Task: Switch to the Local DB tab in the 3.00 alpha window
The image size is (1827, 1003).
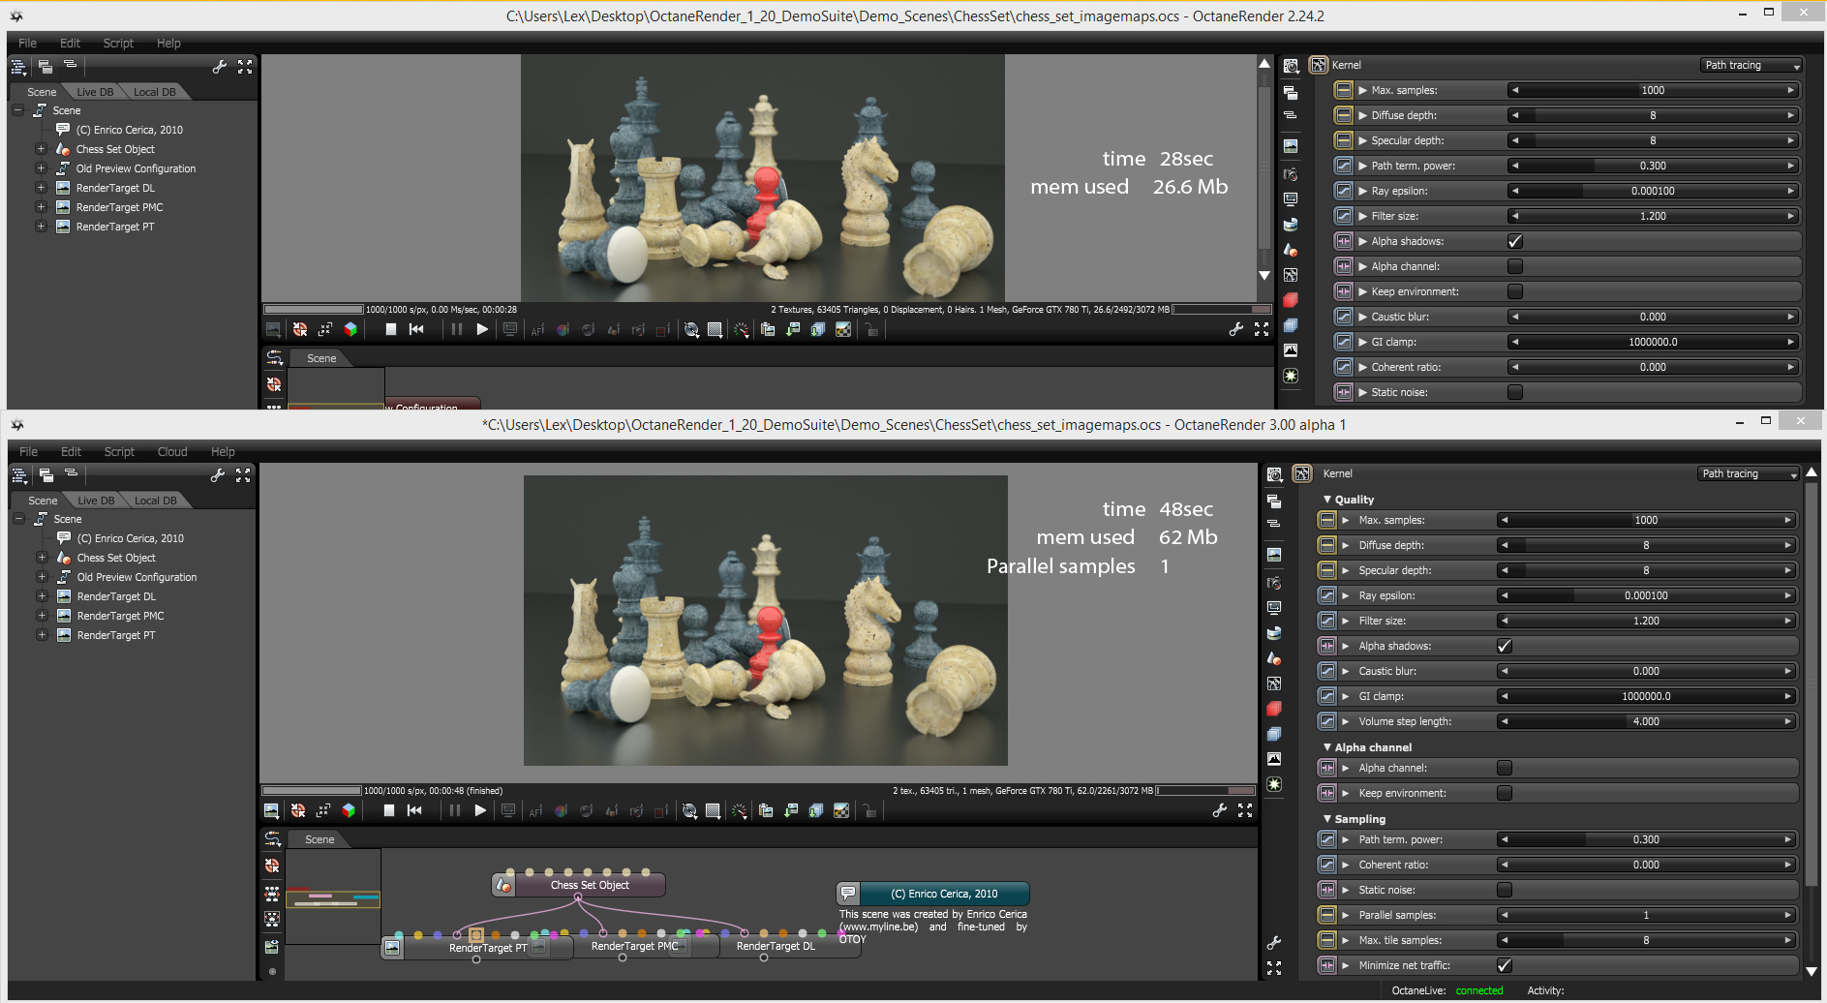Action: pos(156,501)
